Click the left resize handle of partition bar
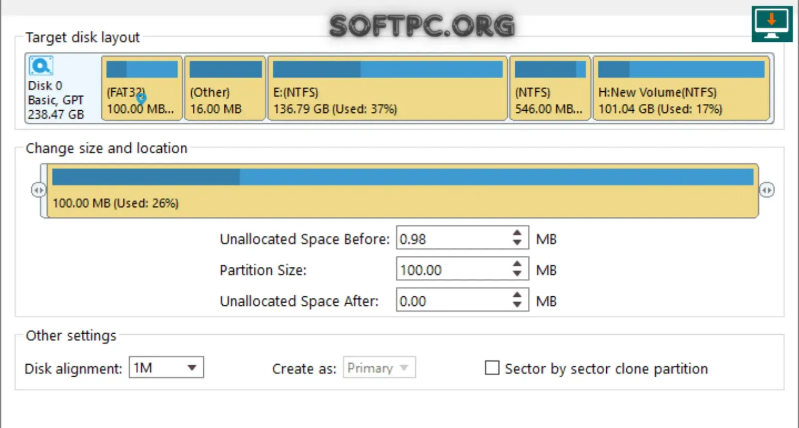This screenshot has width=799, height=428. [38, 190]
